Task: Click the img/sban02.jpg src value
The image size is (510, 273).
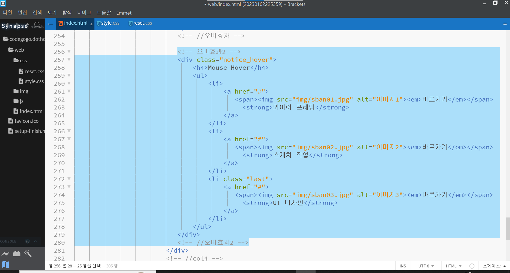Action: coord(323,147)
